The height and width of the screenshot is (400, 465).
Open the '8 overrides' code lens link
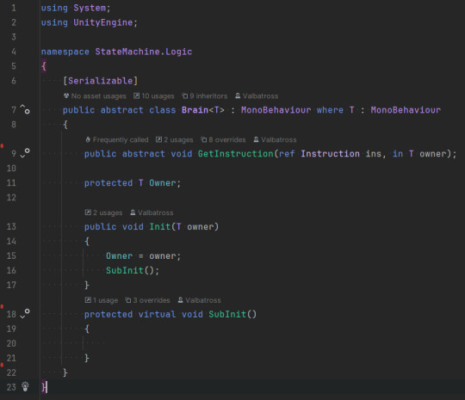pos(223,139)
